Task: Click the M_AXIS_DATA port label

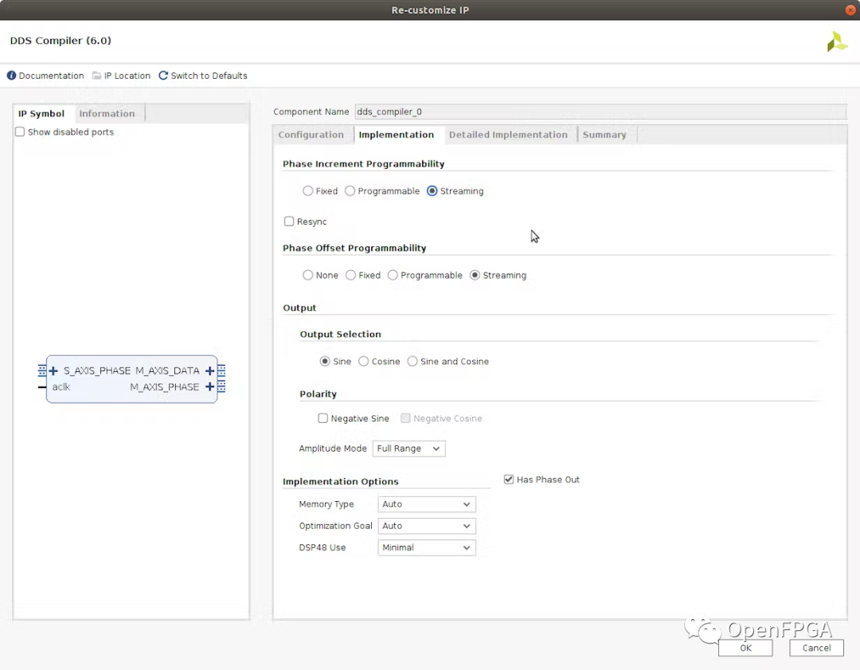Action: [x=167, y=371]
